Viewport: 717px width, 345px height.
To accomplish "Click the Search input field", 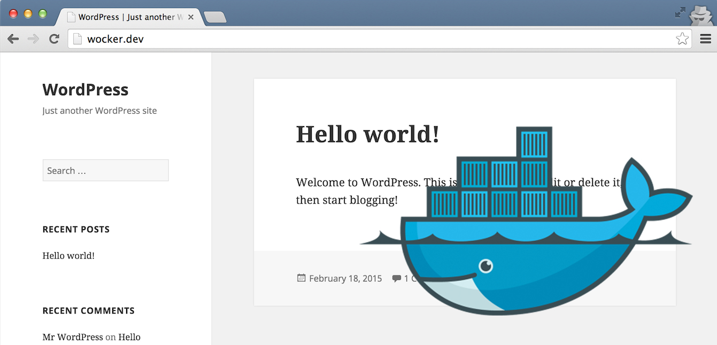I will click(x=105, y=170).
